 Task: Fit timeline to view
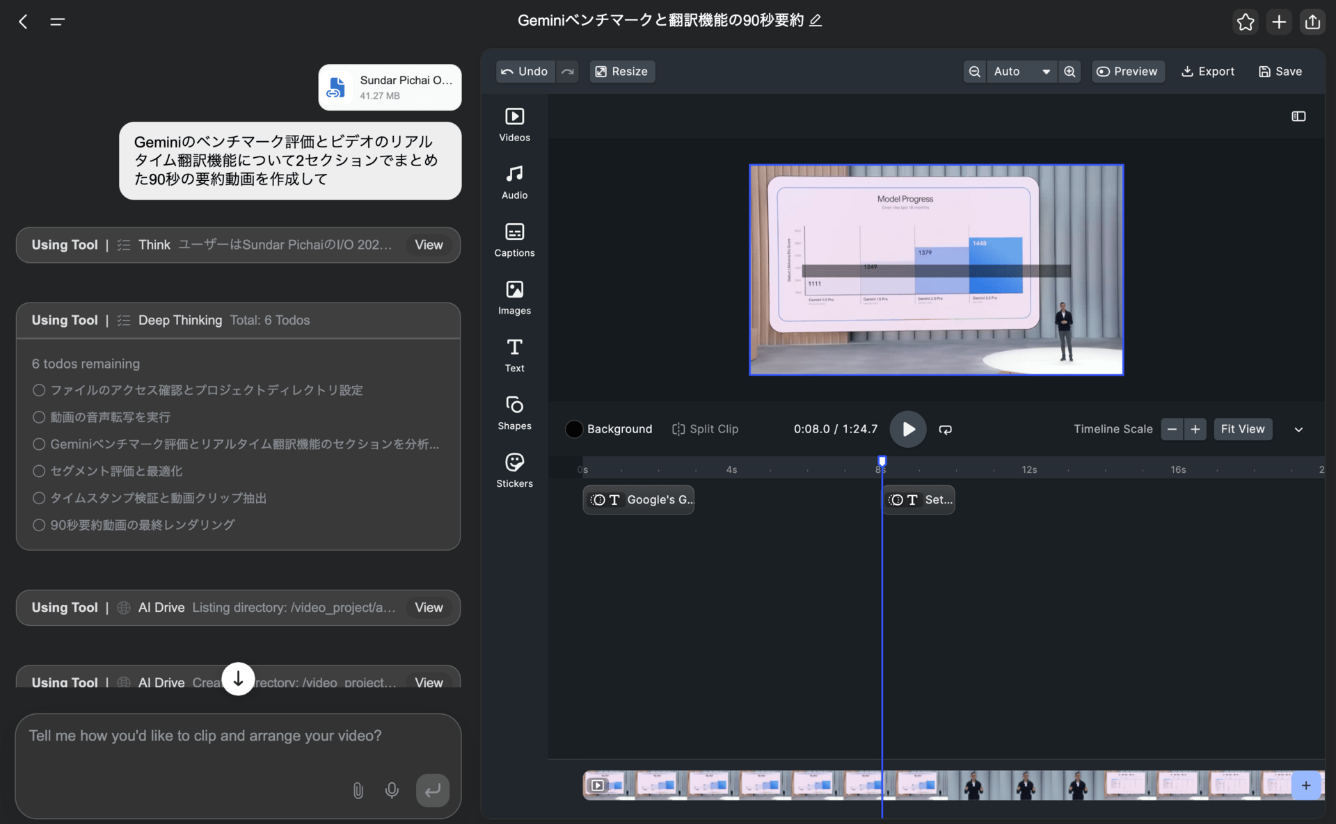(1243, 429)
